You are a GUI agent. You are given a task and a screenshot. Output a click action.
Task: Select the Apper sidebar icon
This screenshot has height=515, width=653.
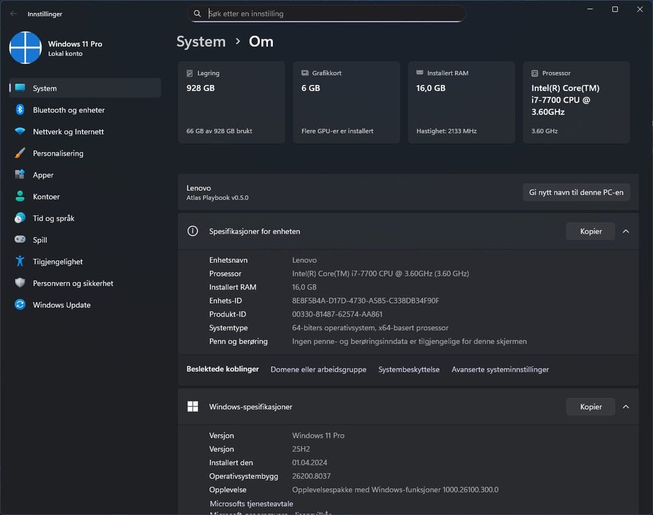pos(20,175)
